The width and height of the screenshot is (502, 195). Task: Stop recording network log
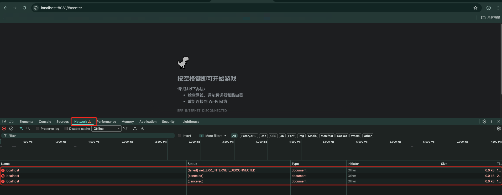click(4, 129)
